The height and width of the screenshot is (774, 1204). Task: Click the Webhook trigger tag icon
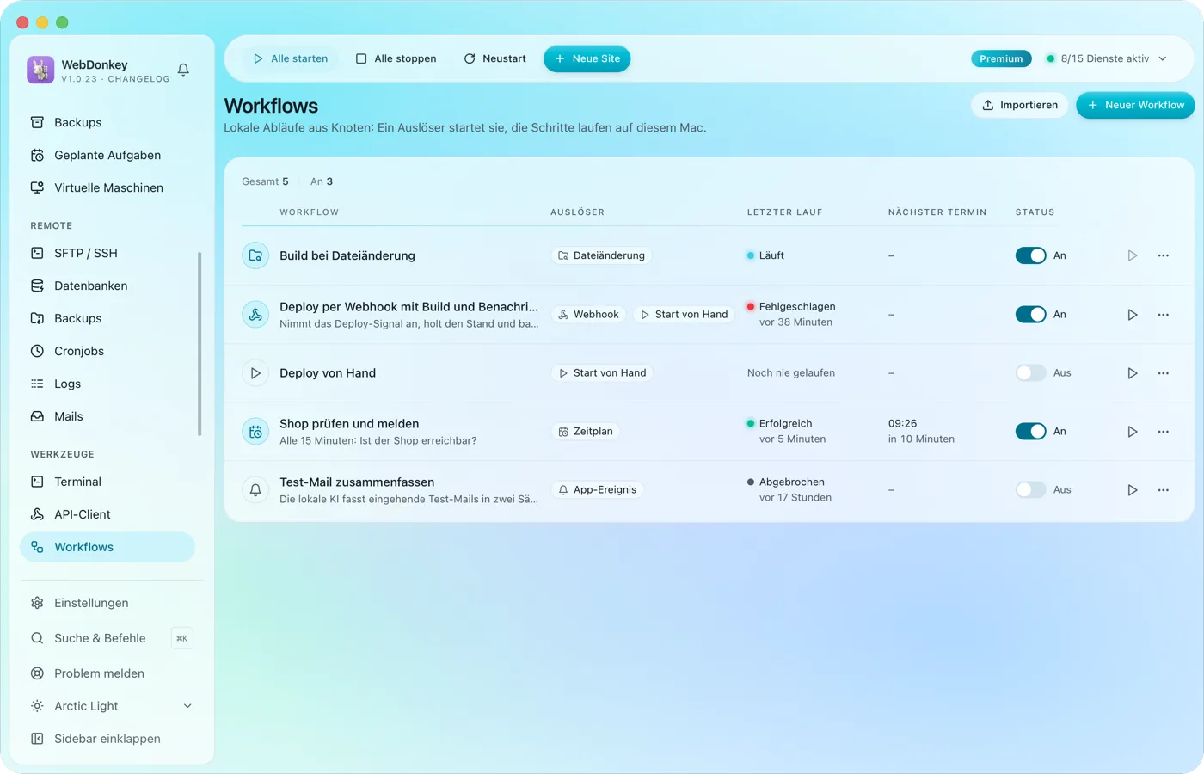coord(563,315)
